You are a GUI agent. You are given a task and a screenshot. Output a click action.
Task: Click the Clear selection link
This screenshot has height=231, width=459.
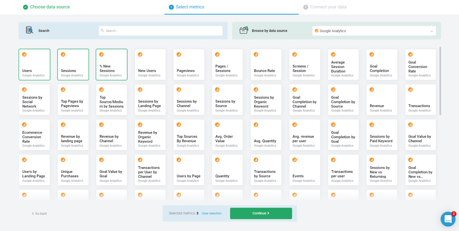click(x=212, y=213)
